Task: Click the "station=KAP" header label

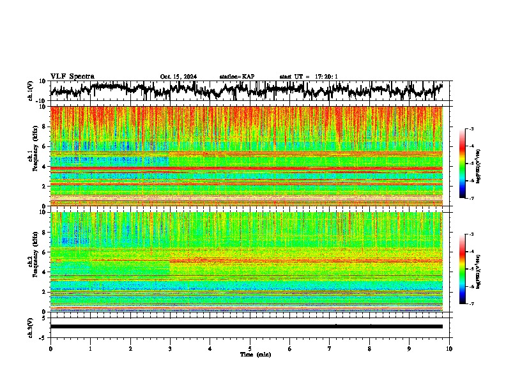Action: point(237,77)
